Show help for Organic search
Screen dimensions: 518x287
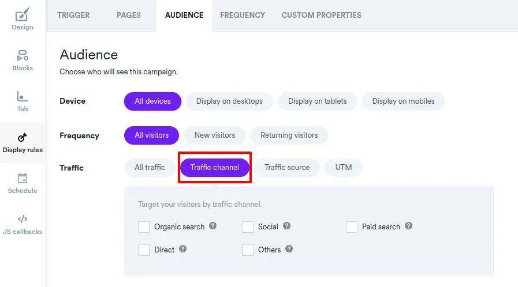click(x=213, y=226)
